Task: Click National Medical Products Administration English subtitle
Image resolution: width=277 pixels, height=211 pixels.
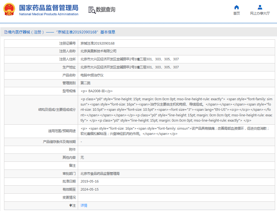Action: pos(49,14)
